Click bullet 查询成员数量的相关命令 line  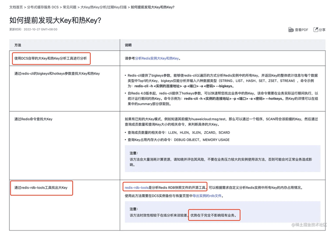[178, 132]
